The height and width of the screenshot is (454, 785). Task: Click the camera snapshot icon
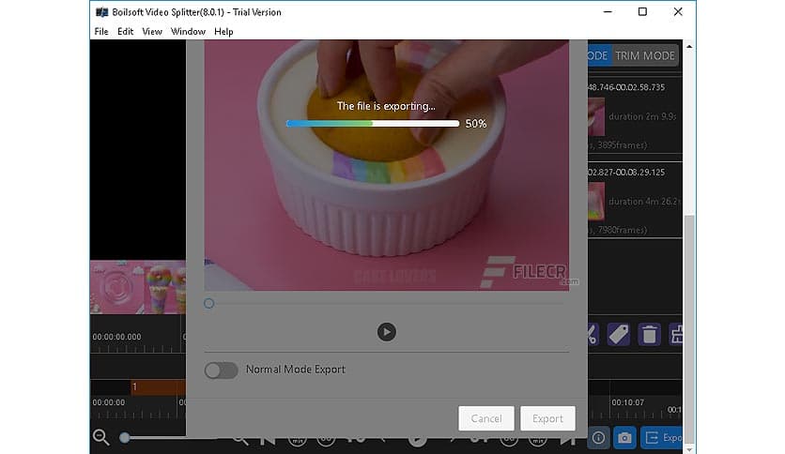point(624,438)
